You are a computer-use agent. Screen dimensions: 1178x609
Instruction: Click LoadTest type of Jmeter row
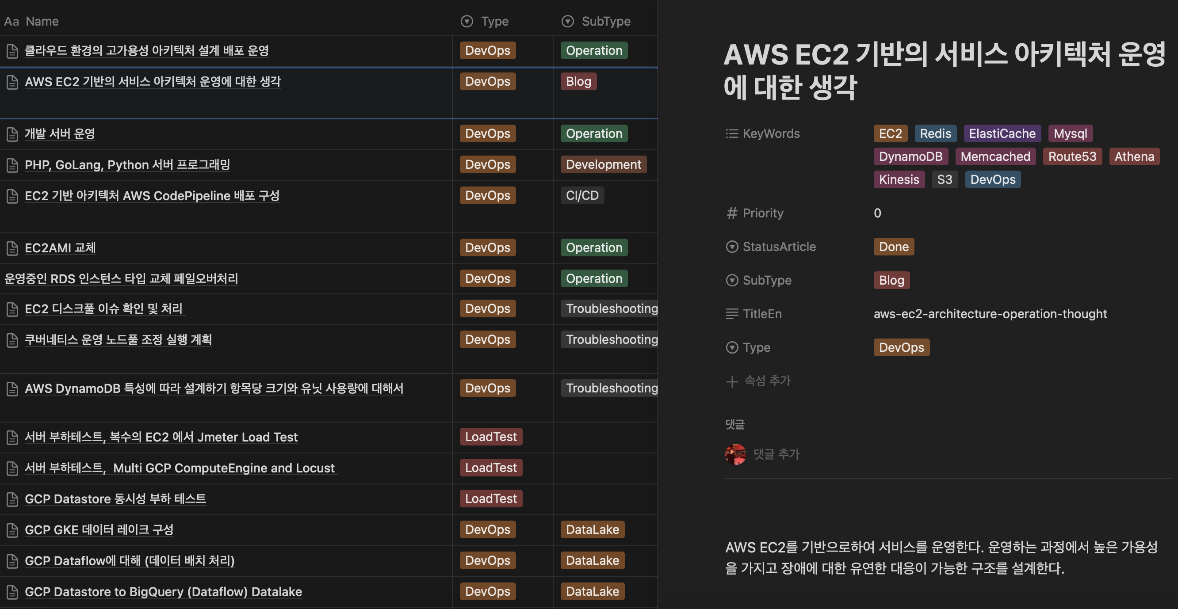(491, 437)
